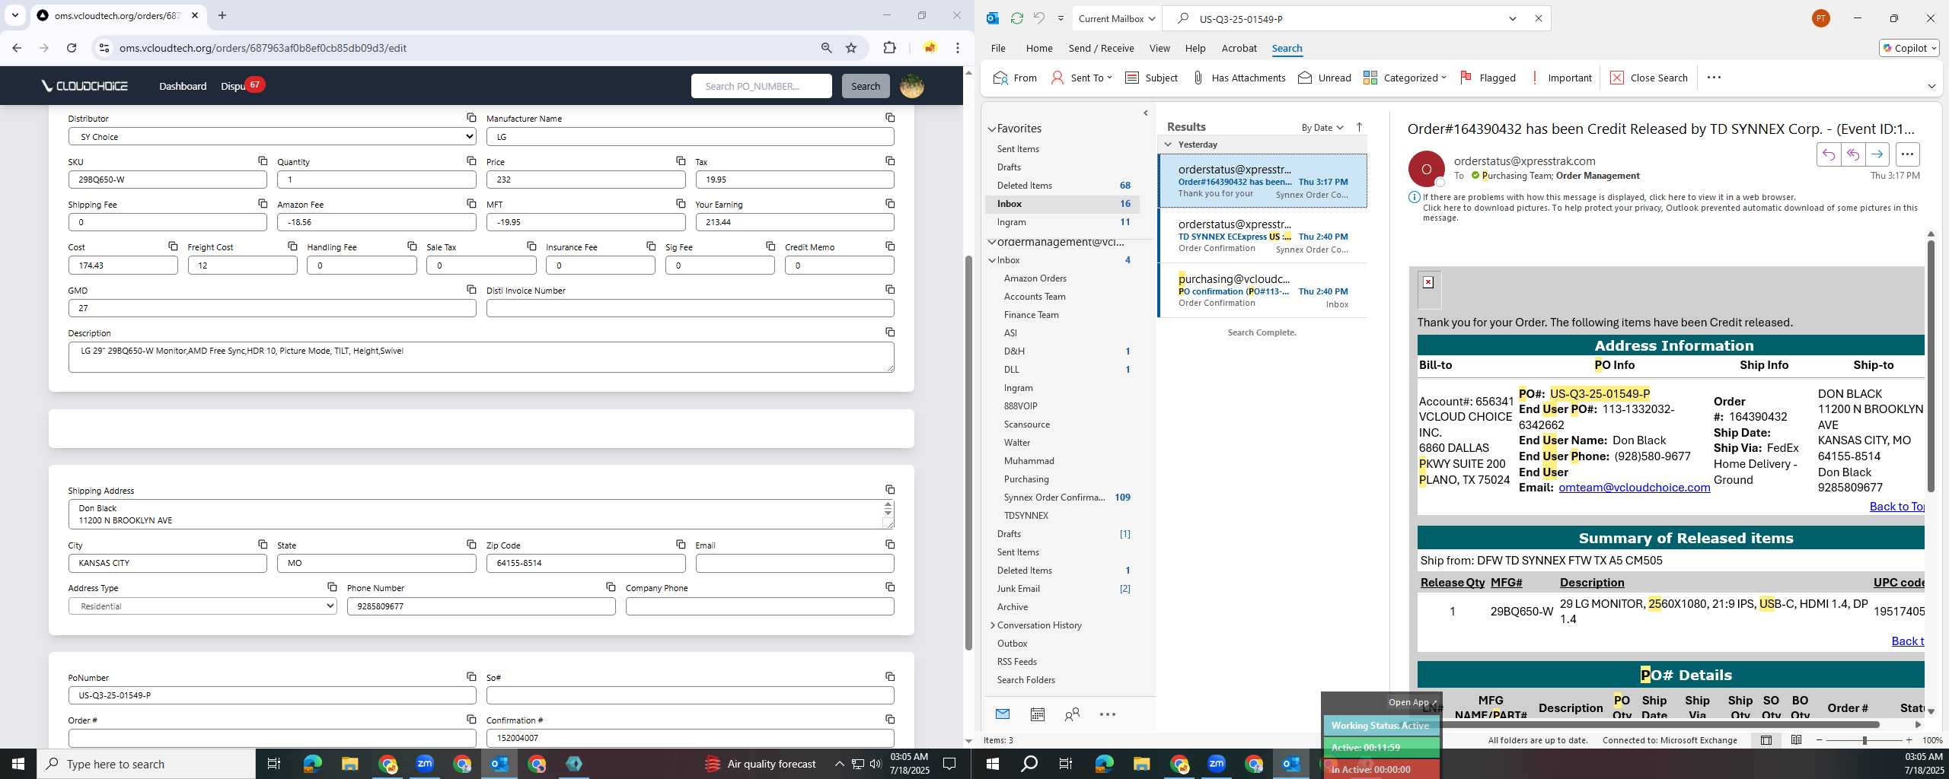Copy the PoNumber field icon

471,676
